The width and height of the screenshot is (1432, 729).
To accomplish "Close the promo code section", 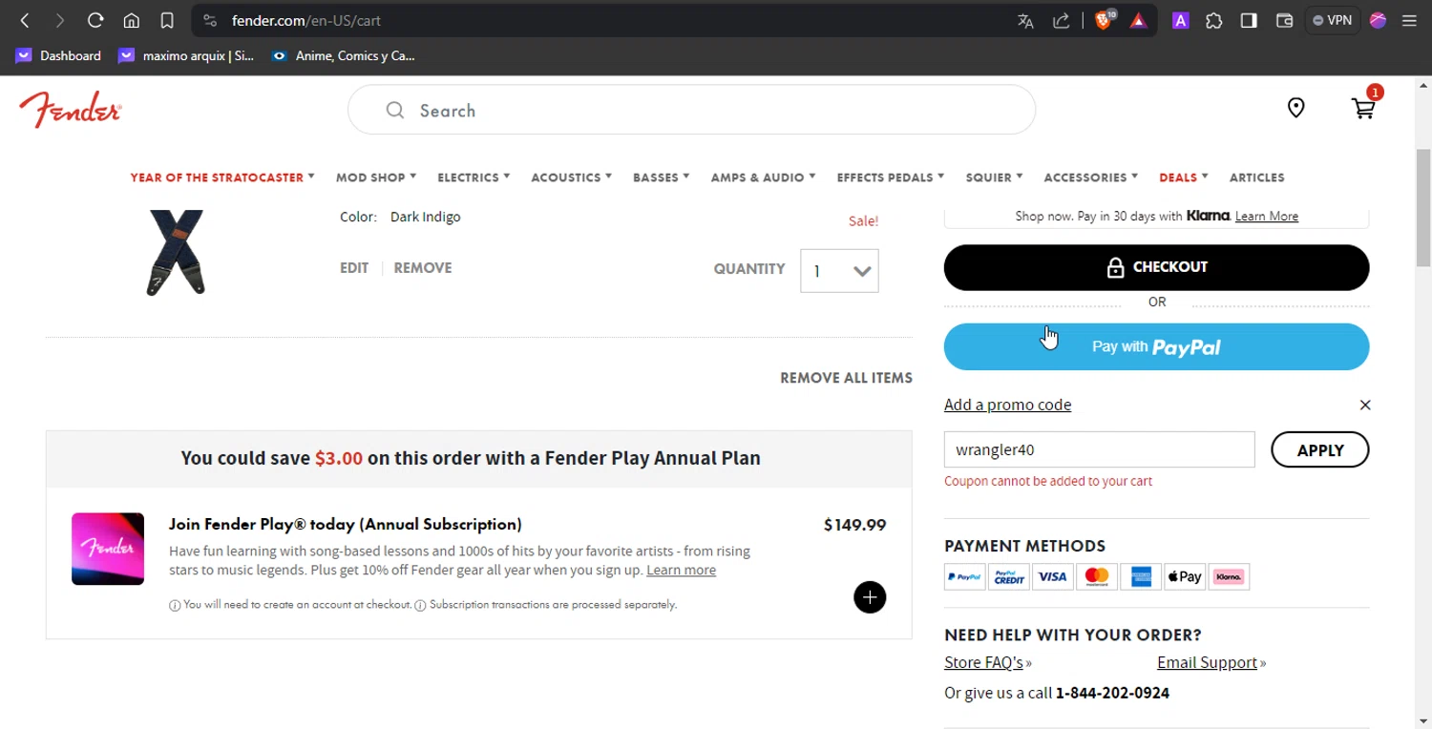I will pyautogui.click(x=1365, y=405).
